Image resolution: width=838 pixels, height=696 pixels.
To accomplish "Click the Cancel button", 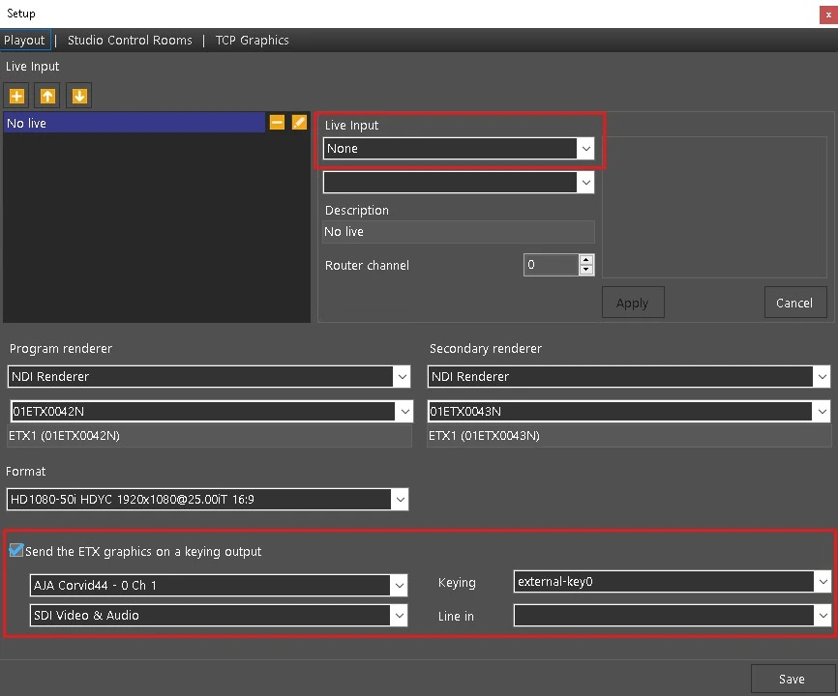I will [x=794, y=303].
